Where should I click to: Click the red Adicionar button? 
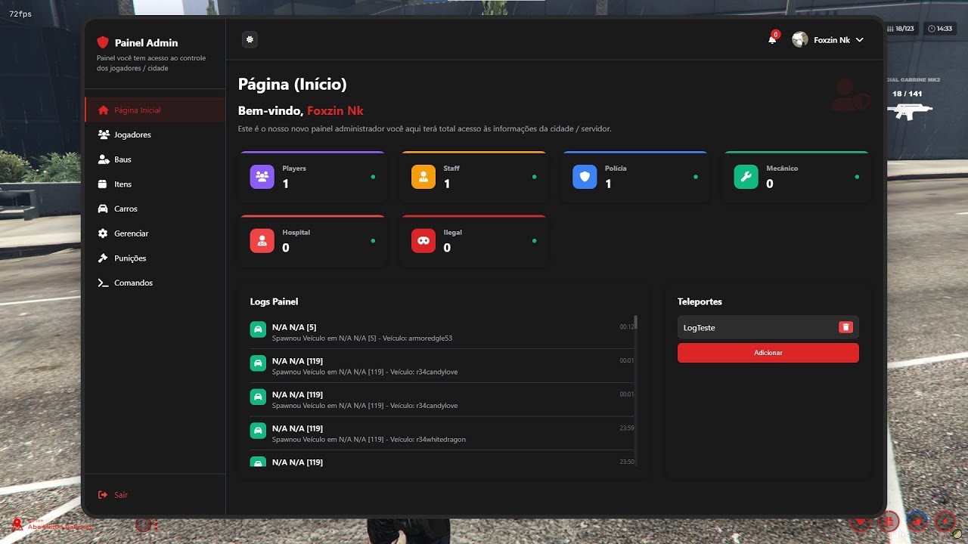(x=768, y=353)
